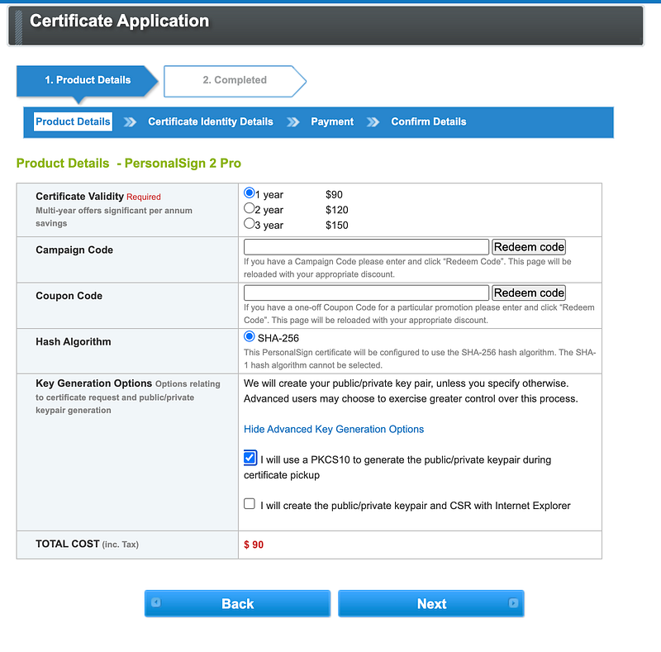This screenshot has width=661, height=652.
Task: Select the 1 year validity option
Action: click(x=250, y=193)
